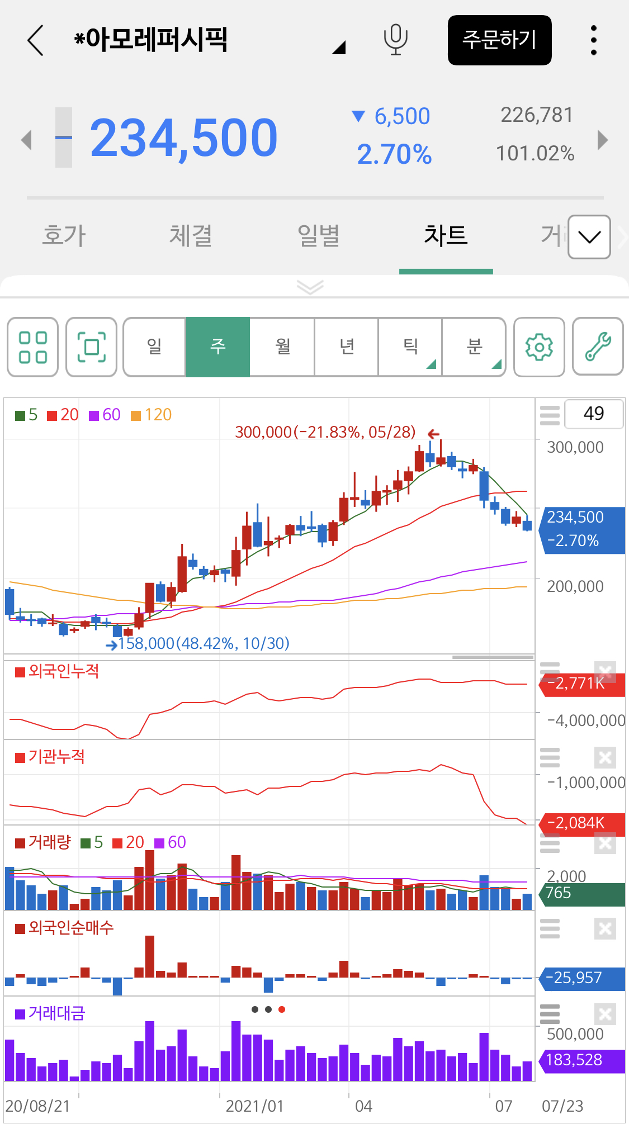Close the 거래량 volume panel
This screenshot has width=629, height=1124.
click(x=605, y=843)
